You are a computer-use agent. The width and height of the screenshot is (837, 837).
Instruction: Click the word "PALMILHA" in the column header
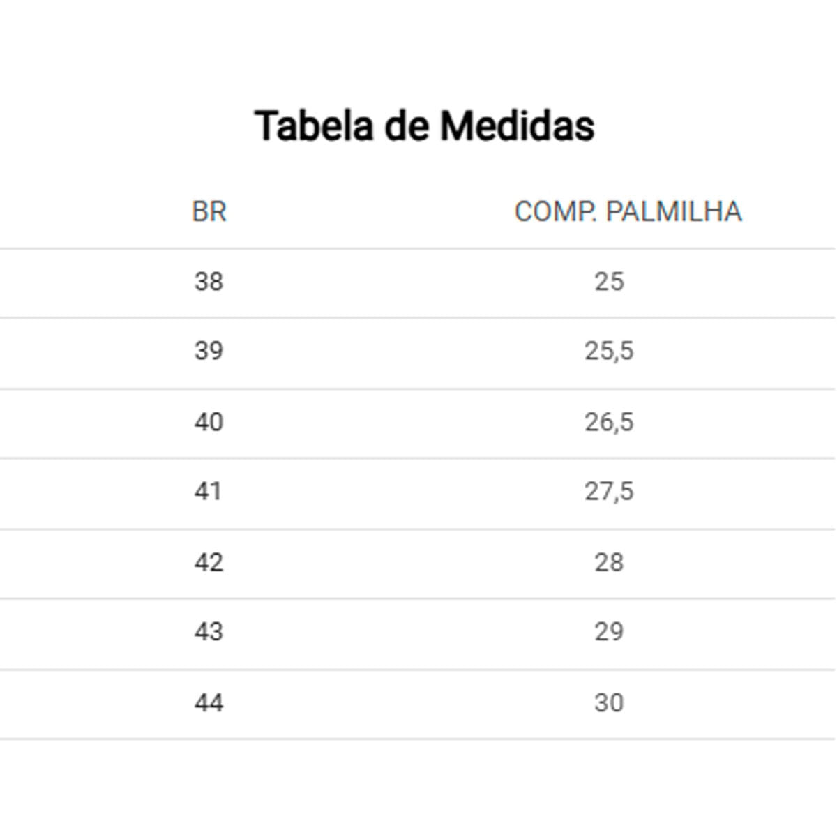[674, 211]
